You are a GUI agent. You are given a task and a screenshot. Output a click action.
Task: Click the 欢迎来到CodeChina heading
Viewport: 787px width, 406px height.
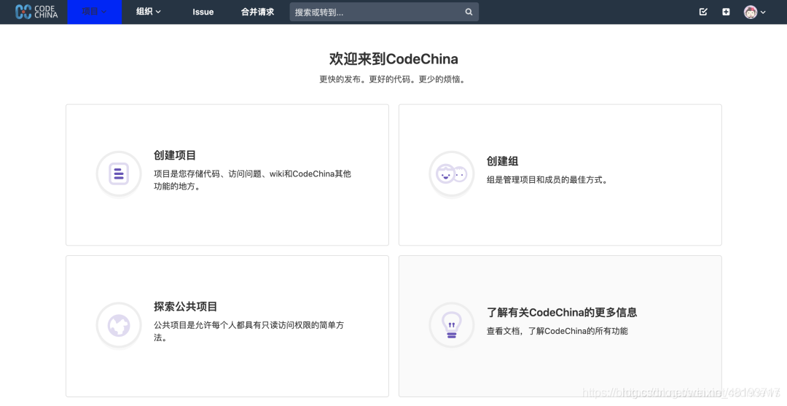(393, 59)
